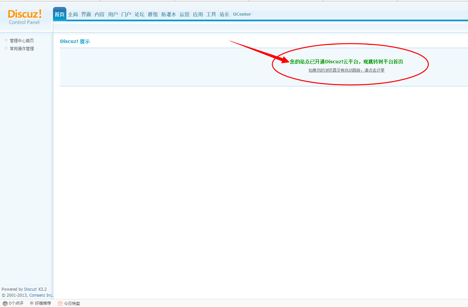468x307 pixels.
Task: Open the 站长 menu
Action: pyautogui.click(x=225, y=14)
